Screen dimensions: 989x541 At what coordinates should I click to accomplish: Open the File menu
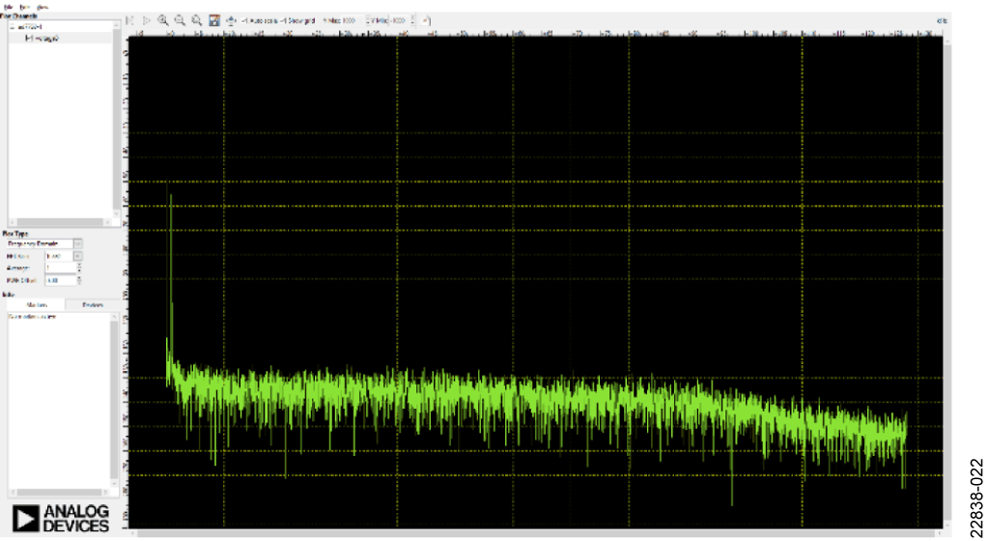8,7
